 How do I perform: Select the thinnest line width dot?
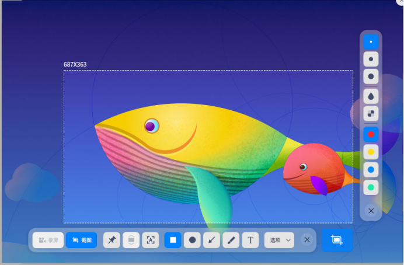(371, 41)
